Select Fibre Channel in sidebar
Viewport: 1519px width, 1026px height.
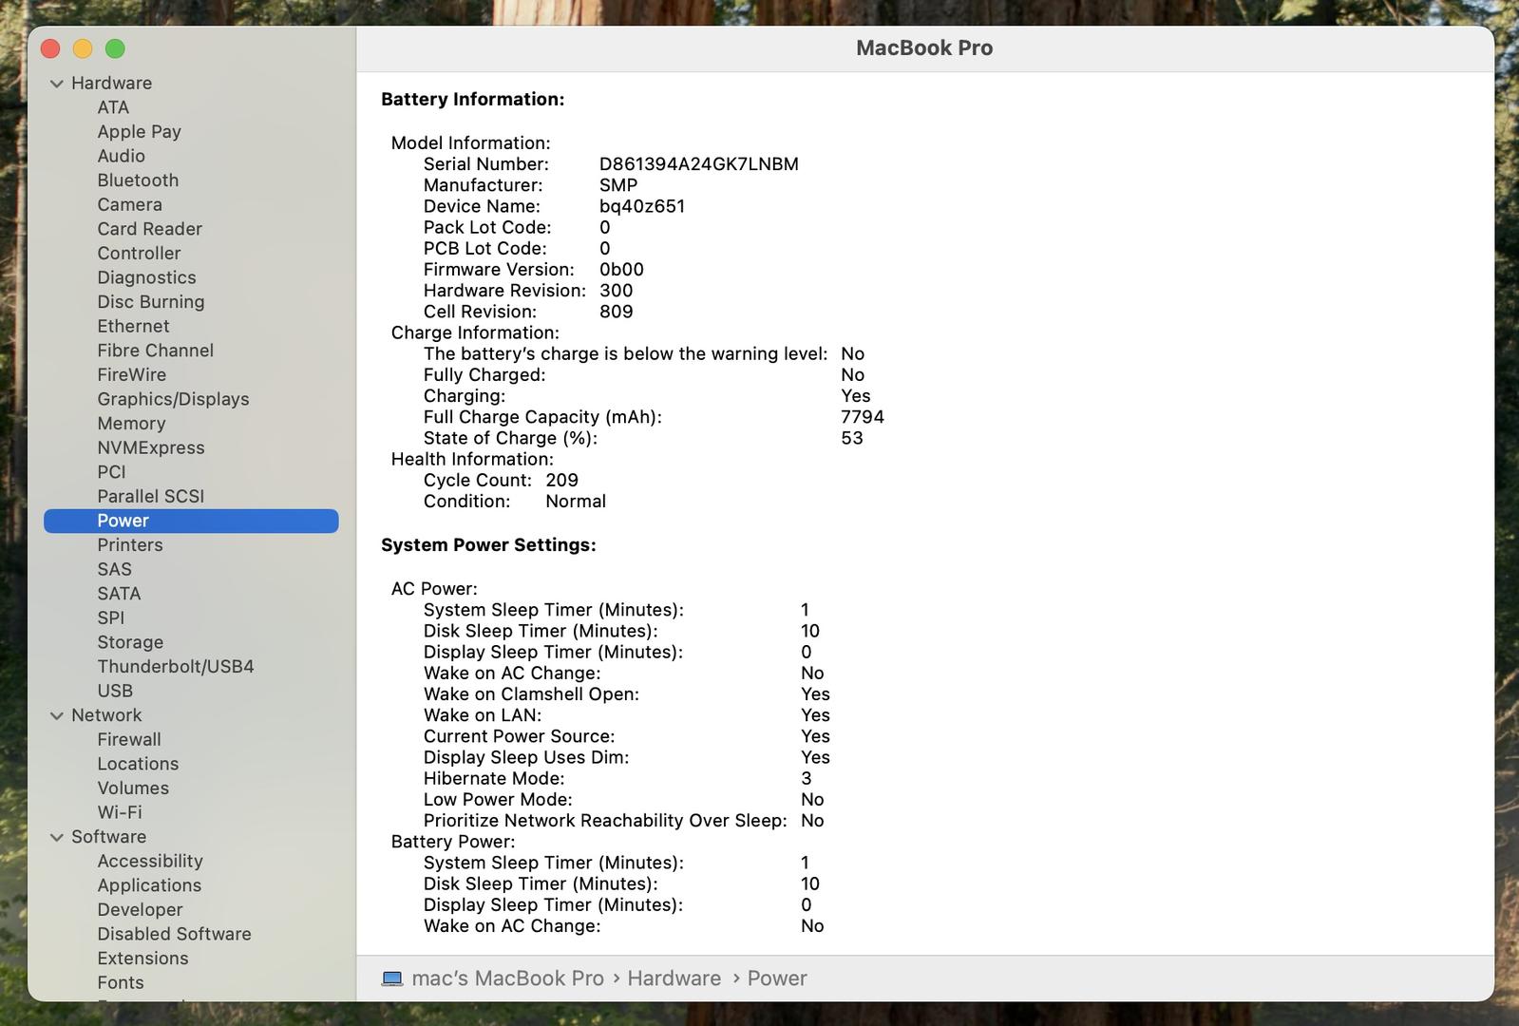(155, 351)
